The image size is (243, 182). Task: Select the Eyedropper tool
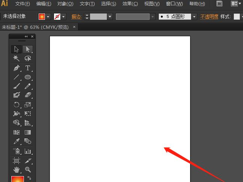pos(16,141)
